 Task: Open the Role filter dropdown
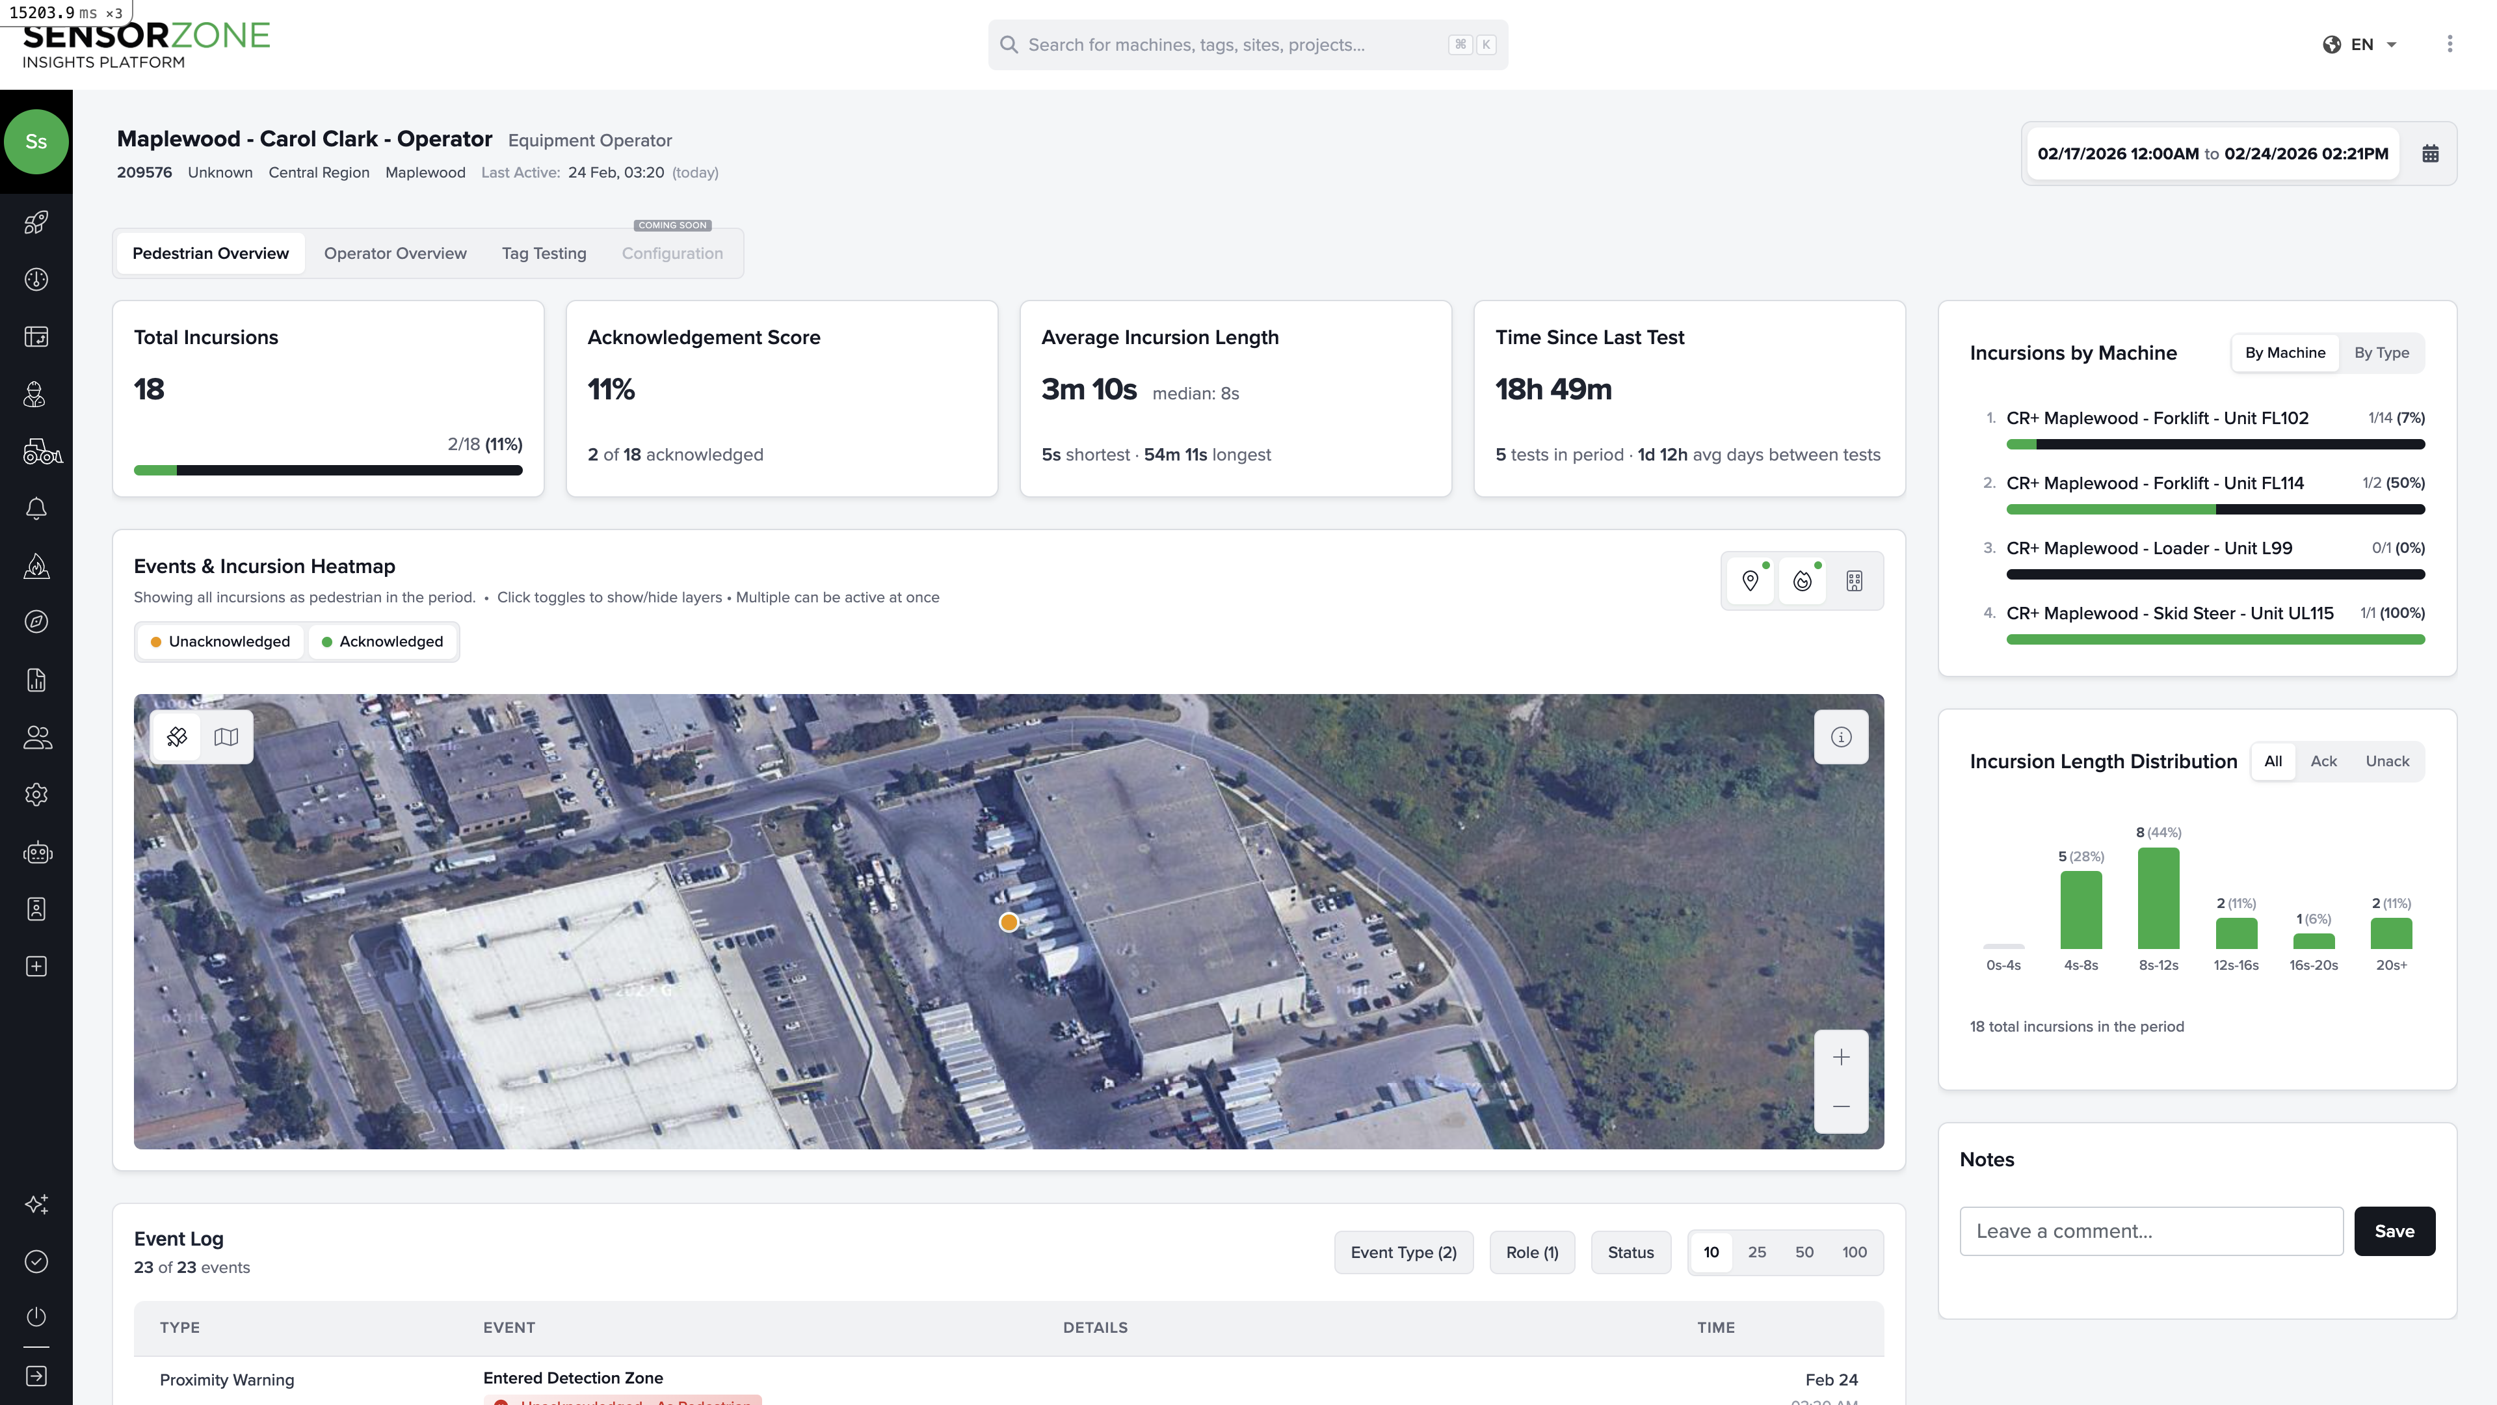1531,1251
